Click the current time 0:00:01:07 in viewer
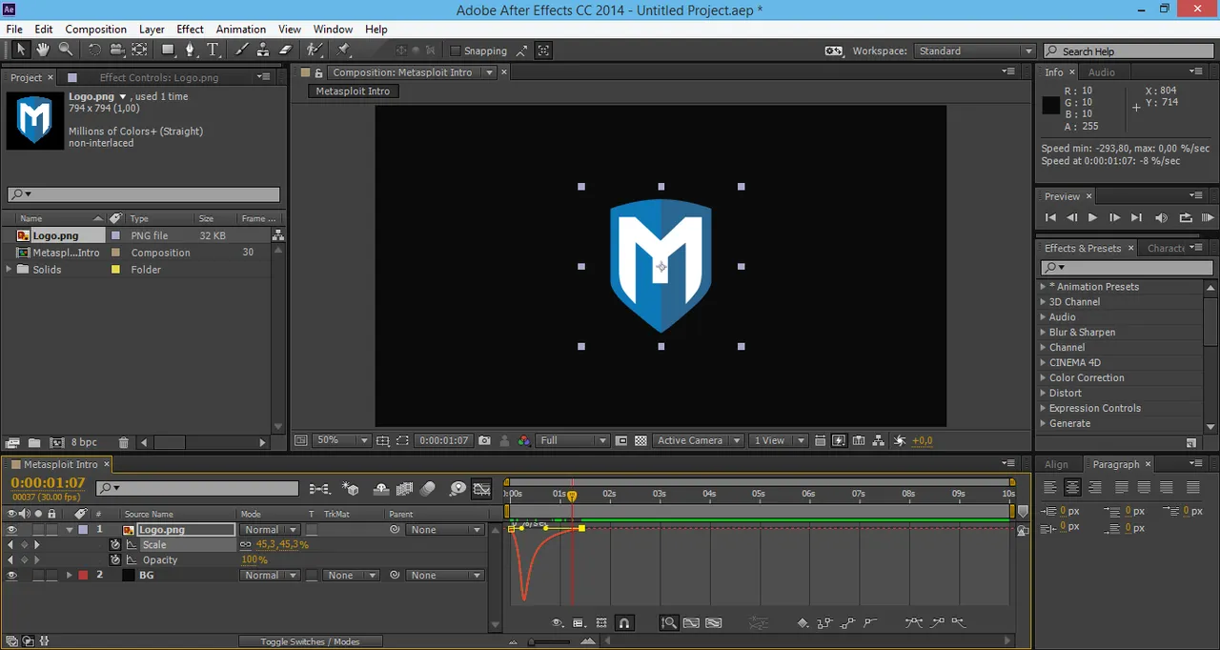 tap(444, 440)
